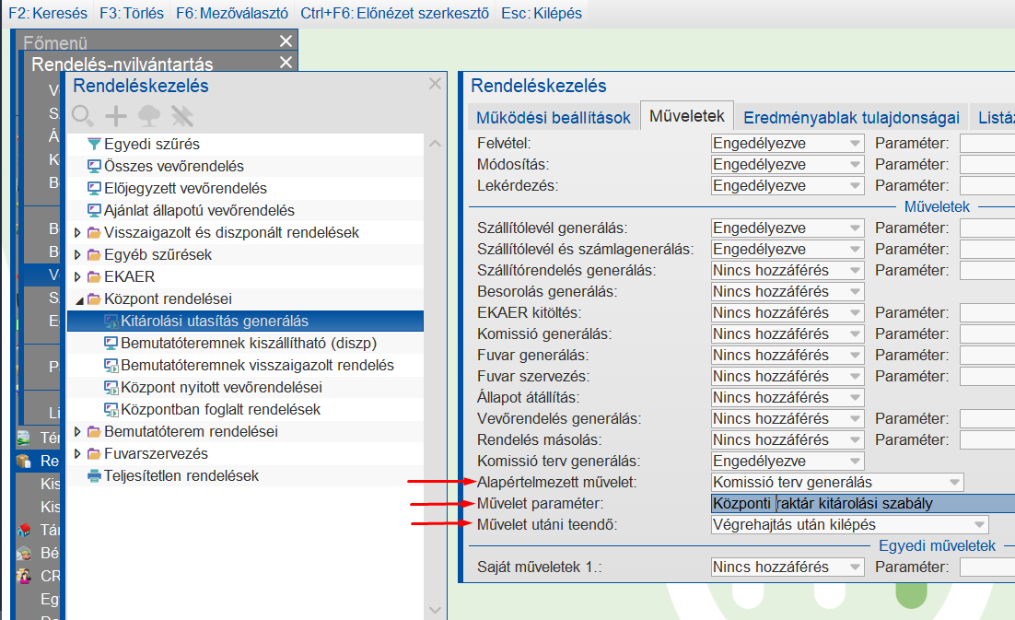This screenshot has height=620, width=1015.
Task: Open the Komissió generálás dropdown
Action: coord(787,333)
